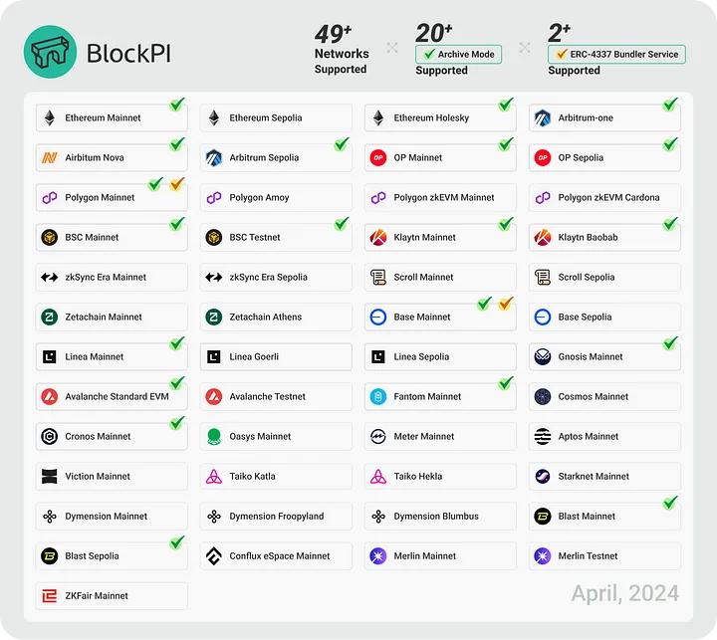The height and width of the screenshot is (640, 717).
Task: Open the Conflux eSpace Mainnet card
Action: coord(276,555)
